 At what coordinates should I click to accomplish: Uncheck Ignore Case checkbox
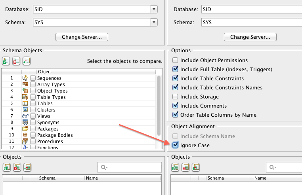click(175, 145)
